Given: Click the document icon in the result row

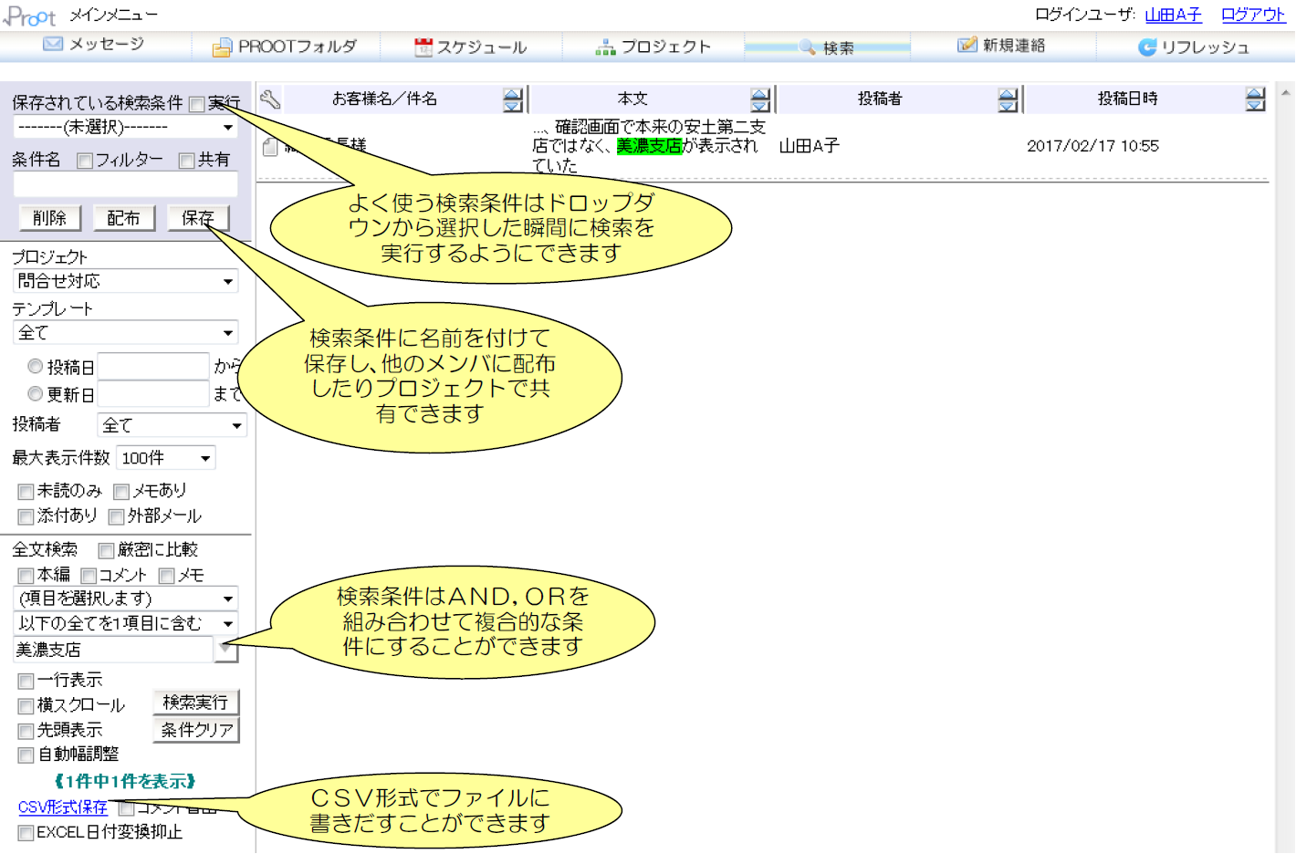Looking at the screenshot, I should [x=270, y=147].
